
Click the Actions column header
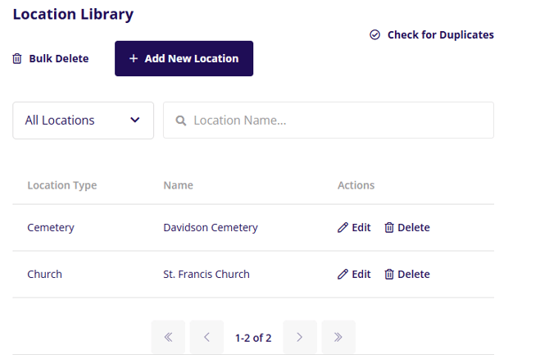[x=356, y=185]
